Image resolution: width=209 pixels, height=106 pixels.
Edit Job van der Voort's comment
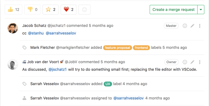coord(192,62)
